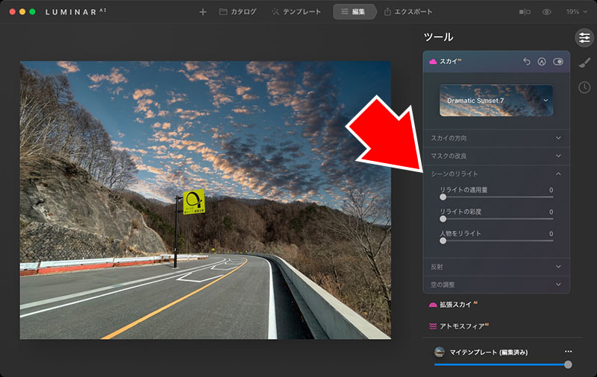
Task: Click the マイテンプレート (編集済み) label
Action: (489, 352)
